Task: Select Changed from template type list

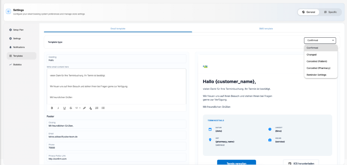Action: (x=320, y=55)
